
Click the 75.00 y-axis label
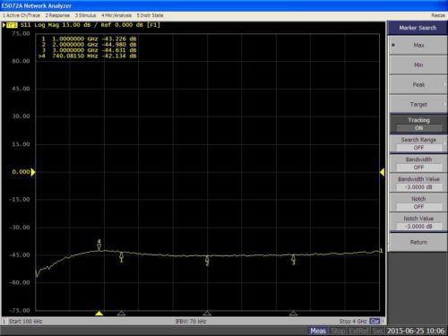tap(21, 34)
